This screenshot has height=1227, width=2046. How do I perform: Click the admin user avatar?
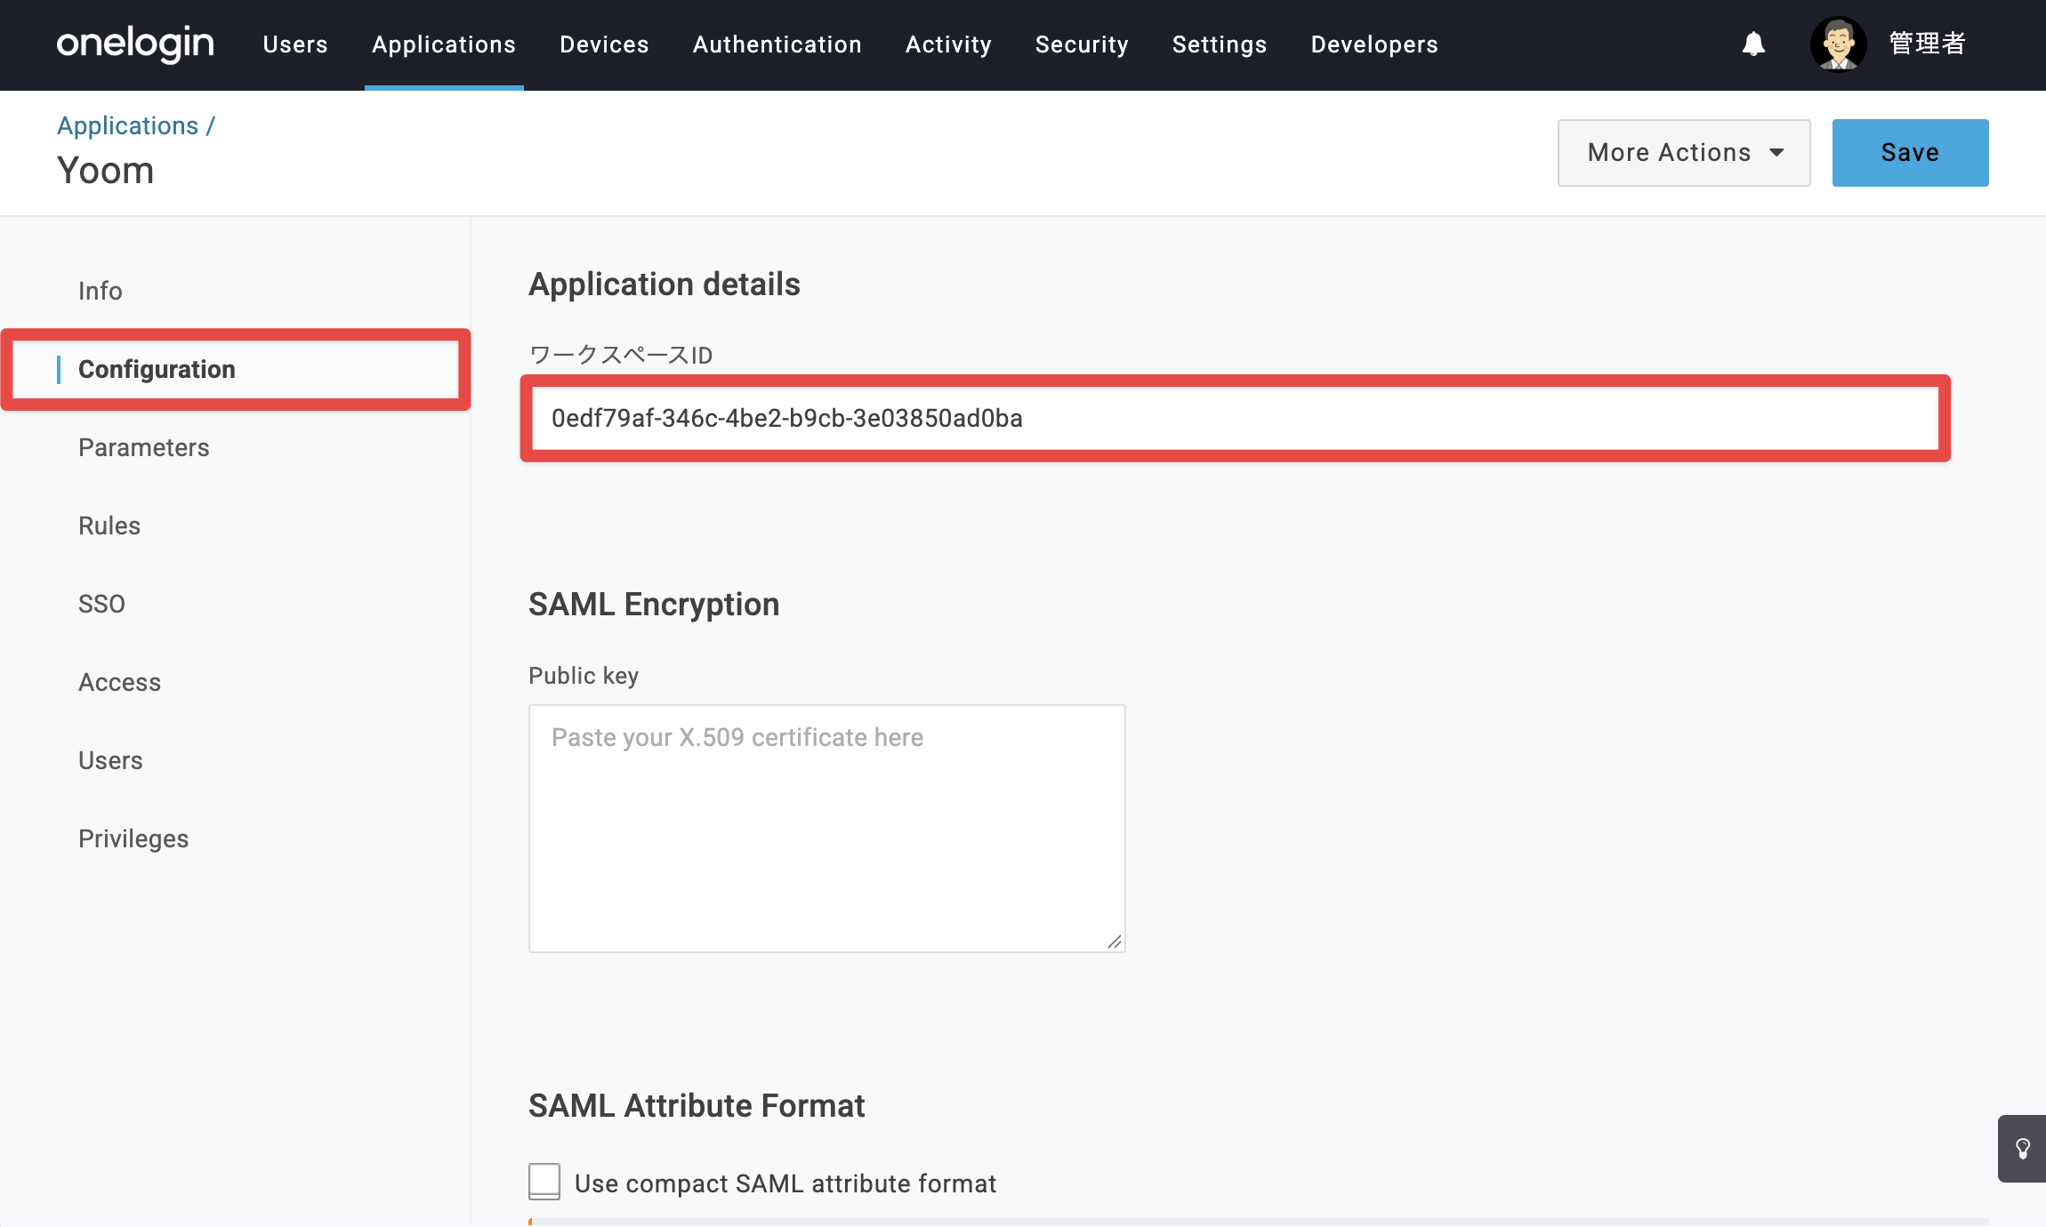[x=1838, y=44]
